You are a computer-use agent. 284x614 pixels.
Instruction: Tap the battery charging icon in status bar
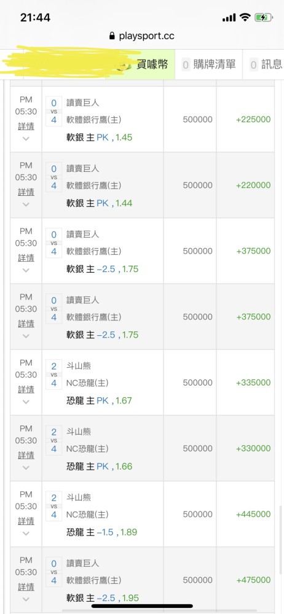point(263,17)
